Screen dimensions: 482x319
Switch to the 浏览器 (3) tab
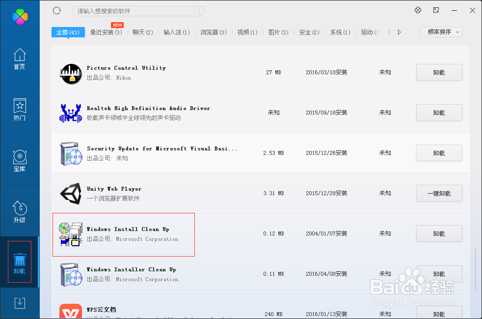pos(214,32)
